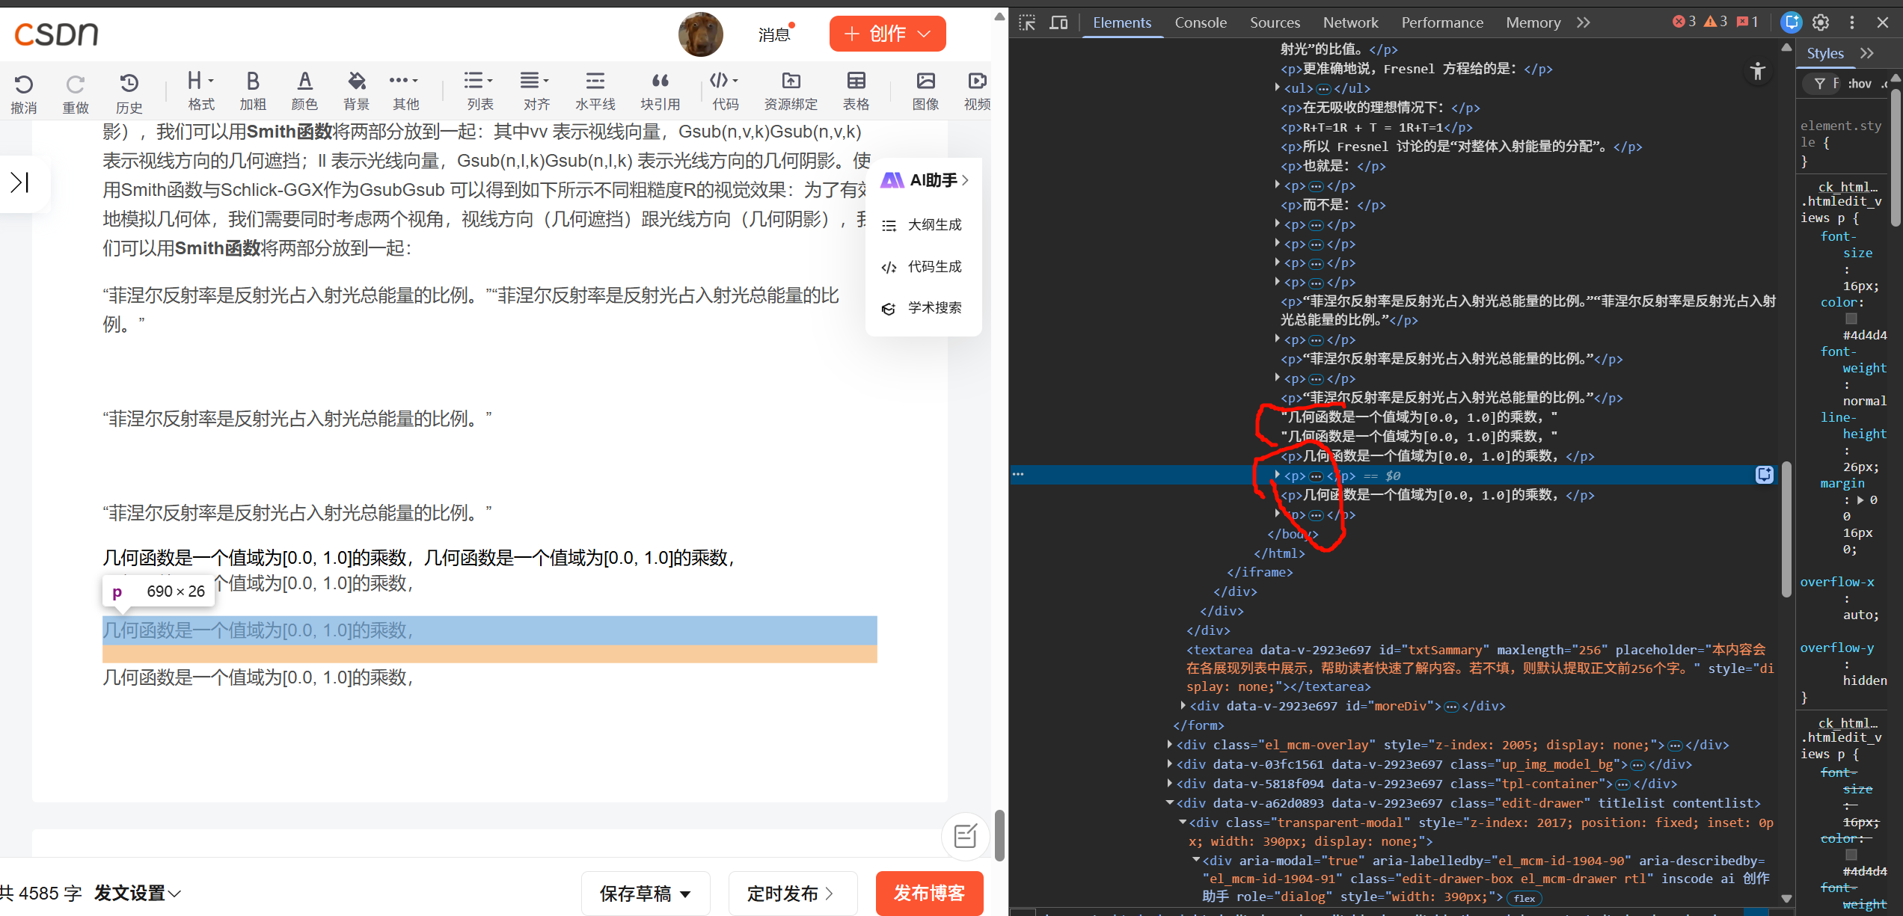Image resolution: width=1903 pixels, height=916 pixels.
Task: Insert an image (图像)
Action: (925, 82)
